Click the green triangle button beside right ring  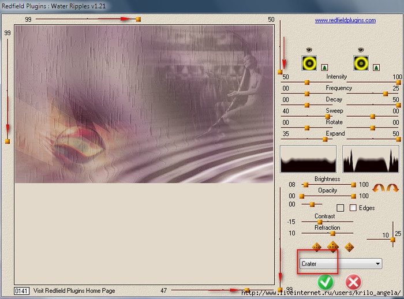(376, 68)
